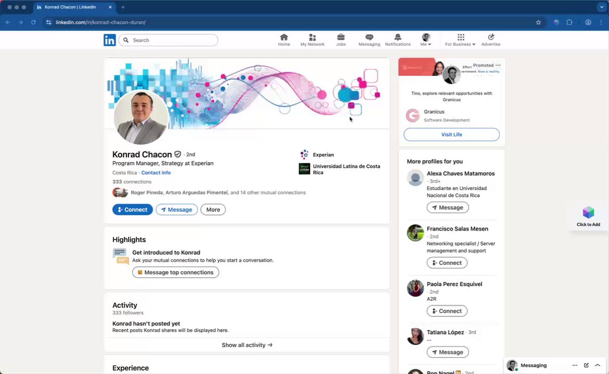This screenshot has width=609, height=374.
Task: Click Paola Perez Esquivel's avatar
Action: [x=415, y=288]
